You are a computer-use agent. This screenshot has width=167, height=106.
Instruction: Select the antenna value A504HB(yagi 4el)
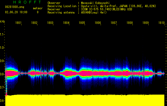(x=94, y=12)
